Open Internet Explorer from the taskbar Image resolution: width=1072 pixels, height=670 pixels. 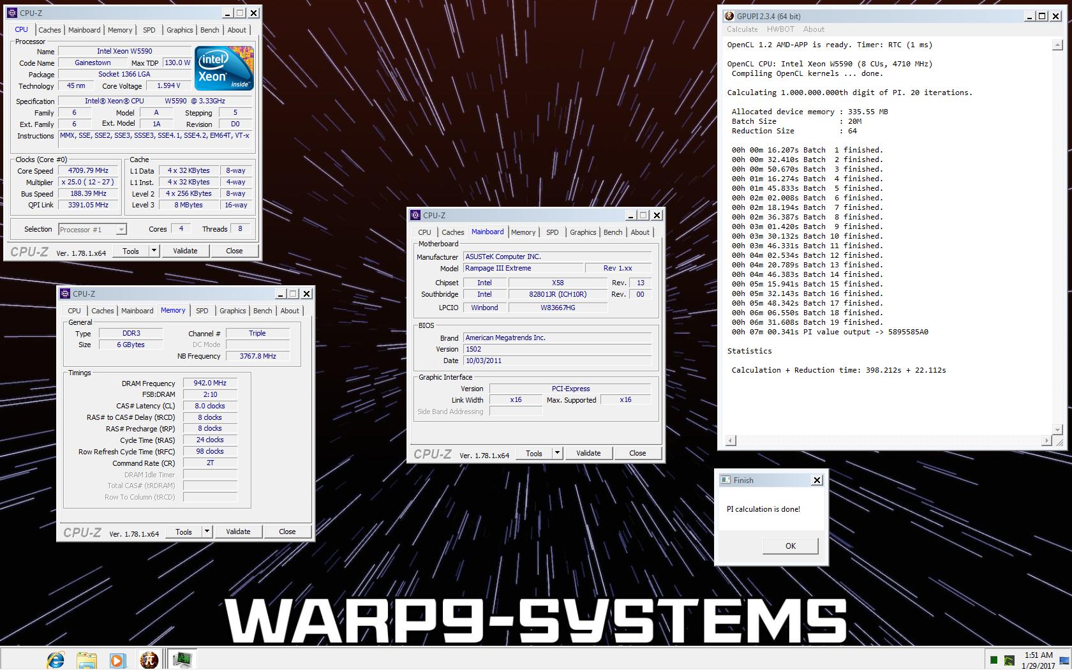pyautogui.click(x=56, y=659)
